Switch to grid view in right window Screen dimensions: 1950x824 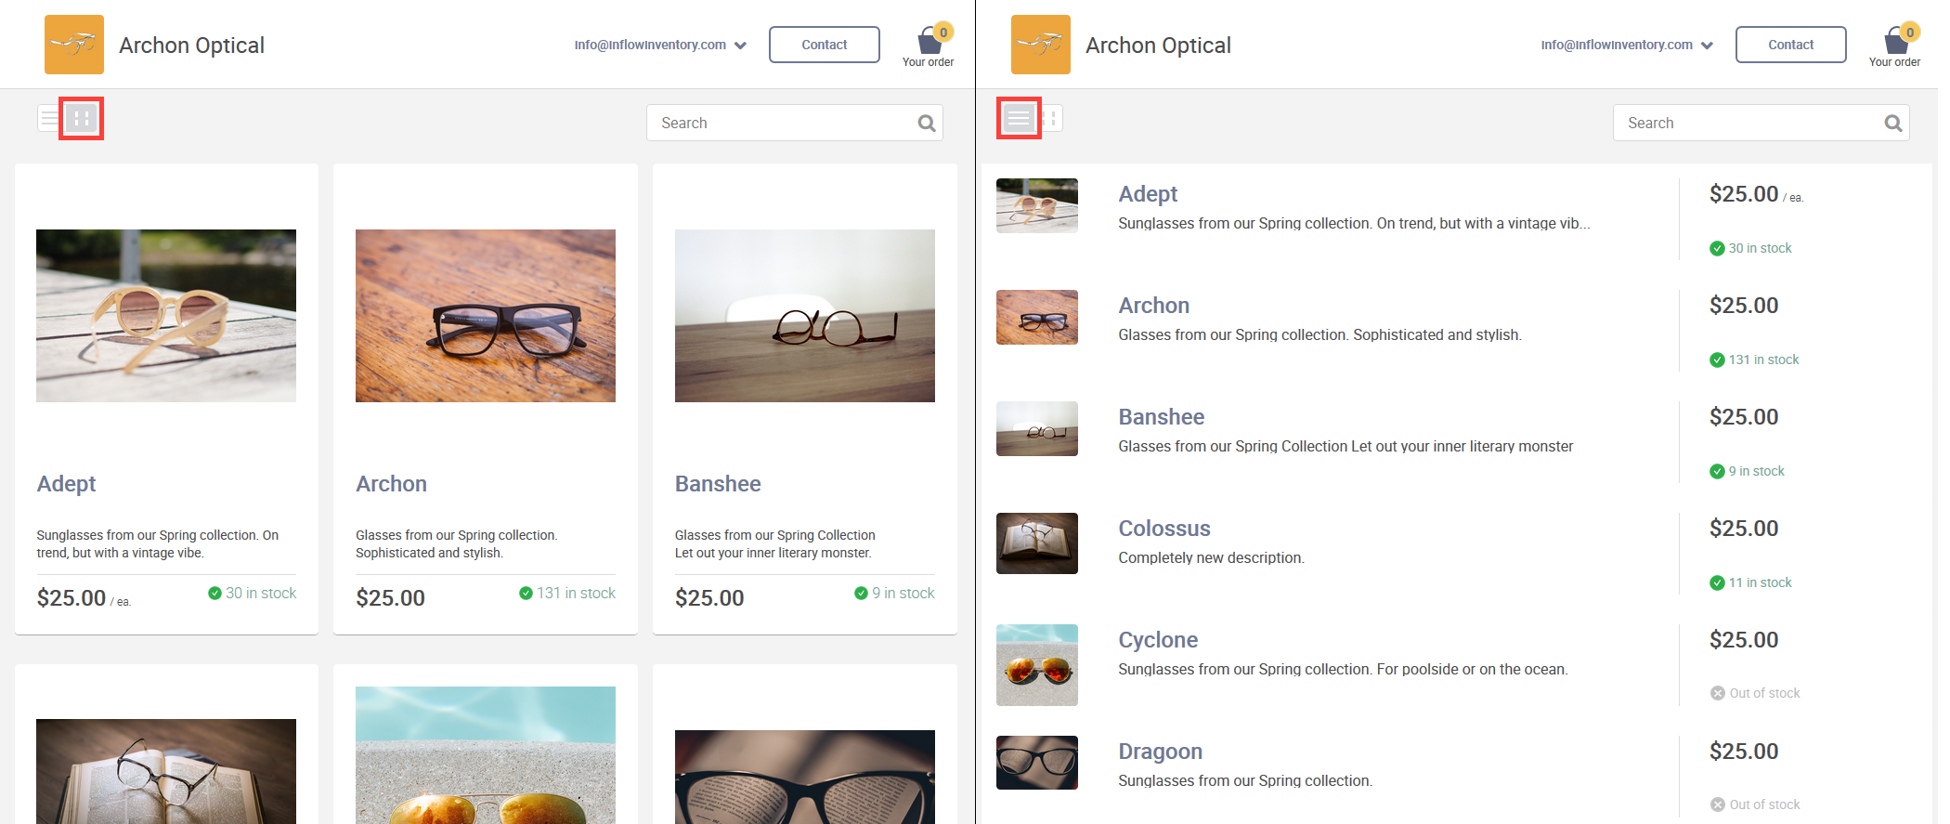tap(1050, 118)
